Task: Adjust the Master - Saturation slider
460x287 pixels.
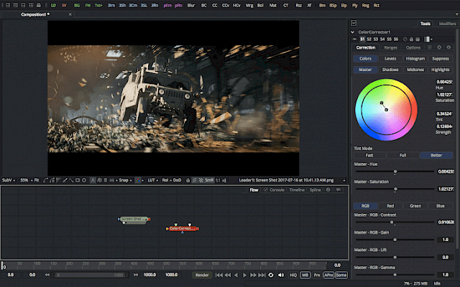Action: [395, 189]
